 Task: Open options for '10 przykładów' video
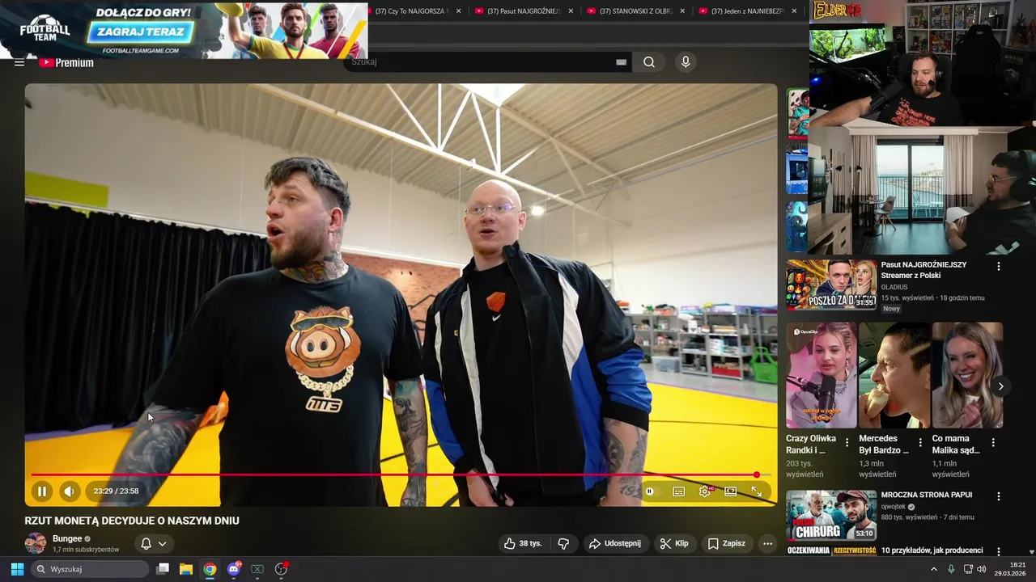998,551
